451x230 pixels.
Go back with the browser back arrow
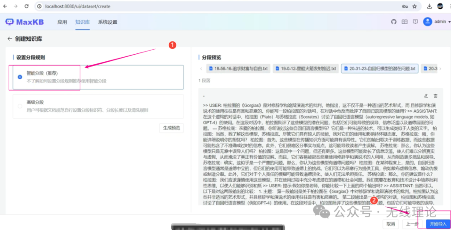[5, 6]
